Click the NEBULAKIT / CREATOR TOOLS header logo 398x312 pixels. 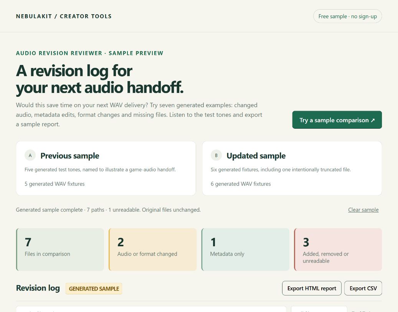click(x=64, y=16)
